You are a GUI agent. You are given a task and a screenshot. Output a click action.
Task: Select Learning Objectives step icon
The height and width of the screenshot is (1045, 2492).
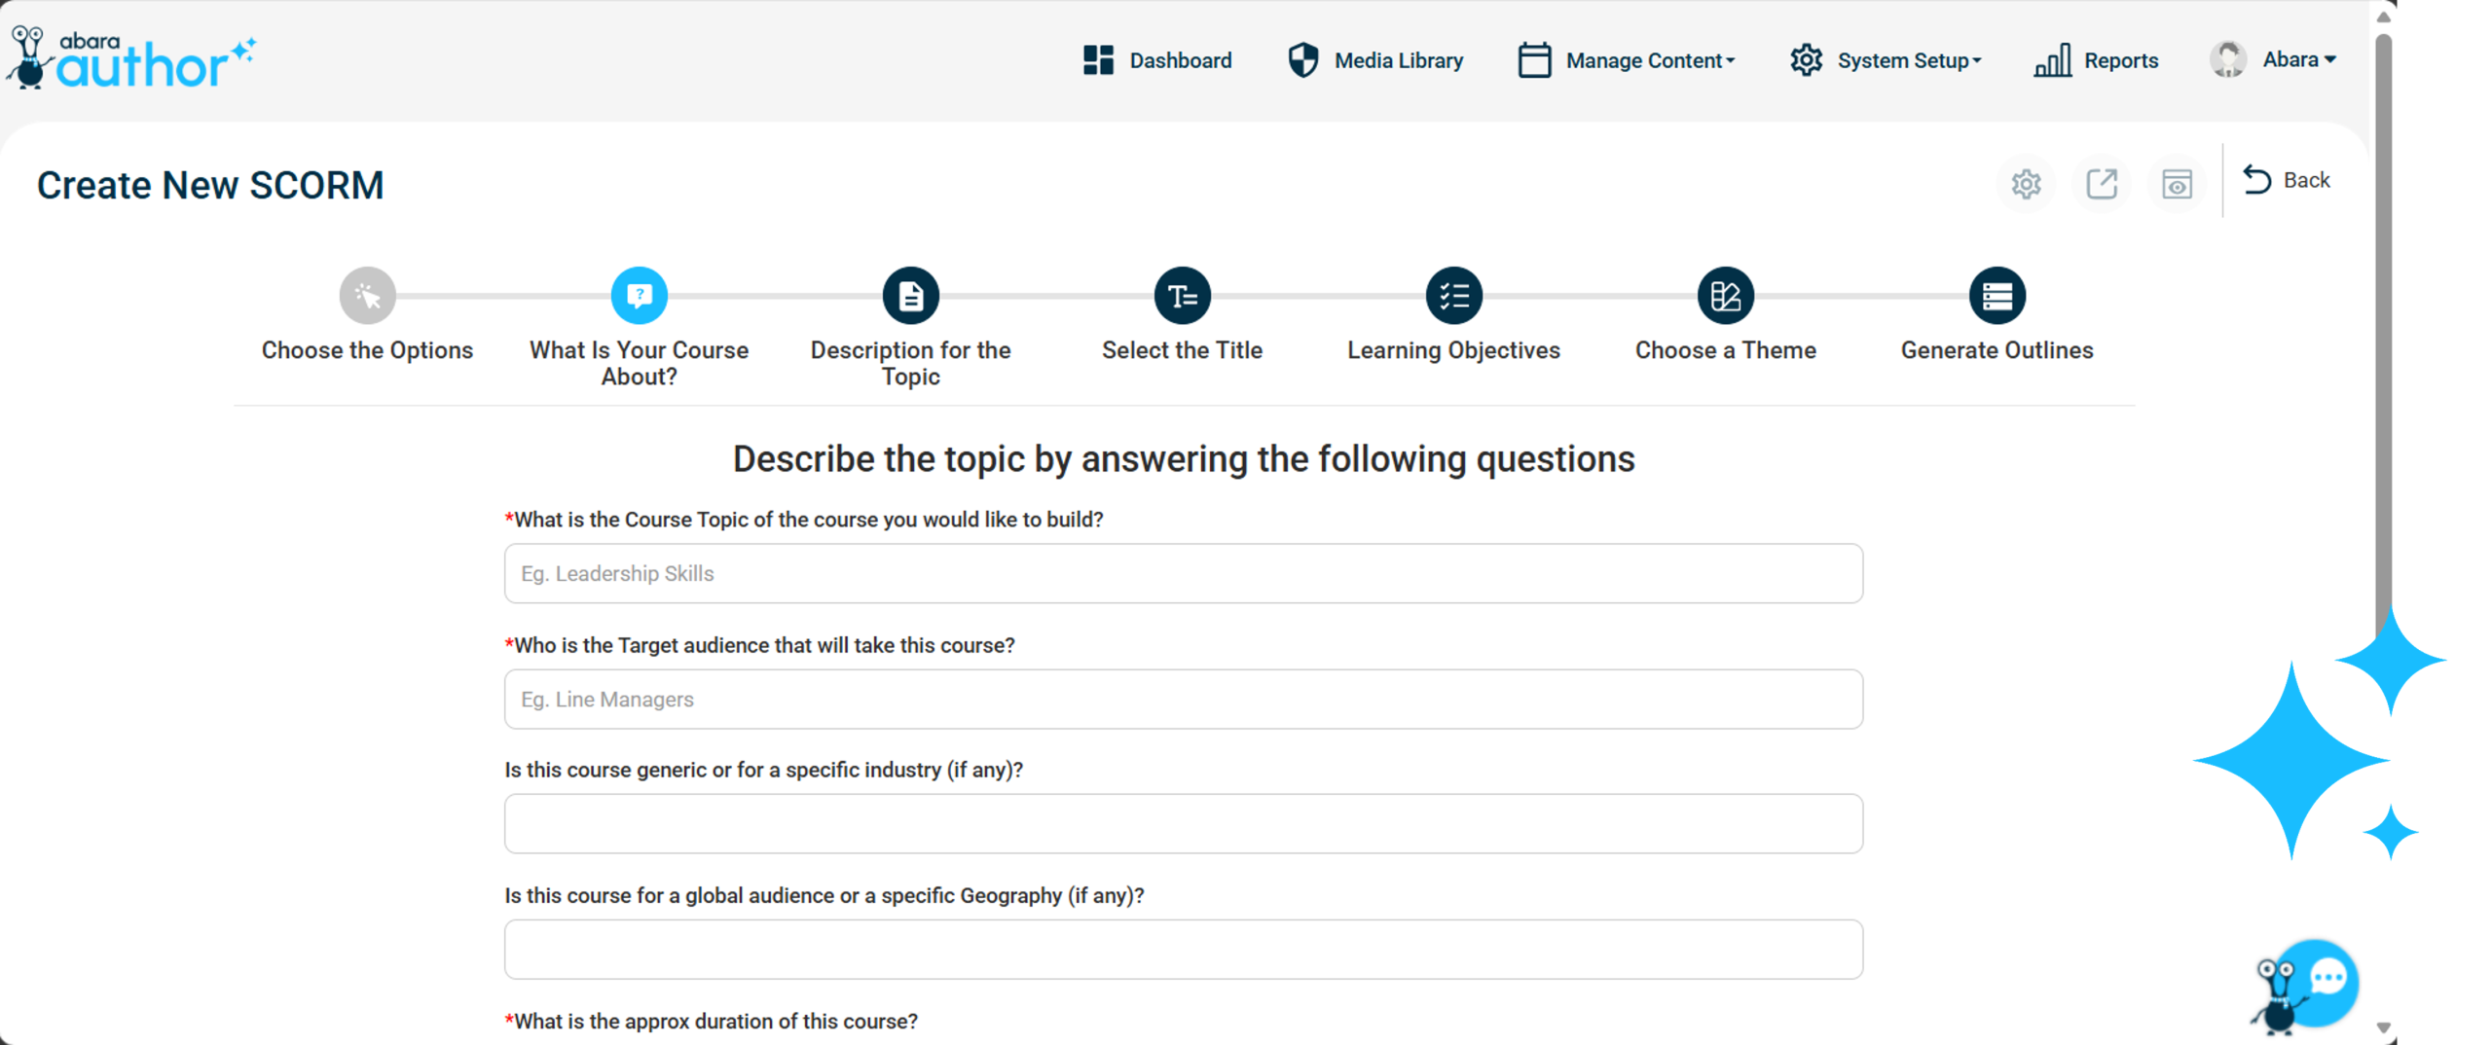coord(1453,295)
